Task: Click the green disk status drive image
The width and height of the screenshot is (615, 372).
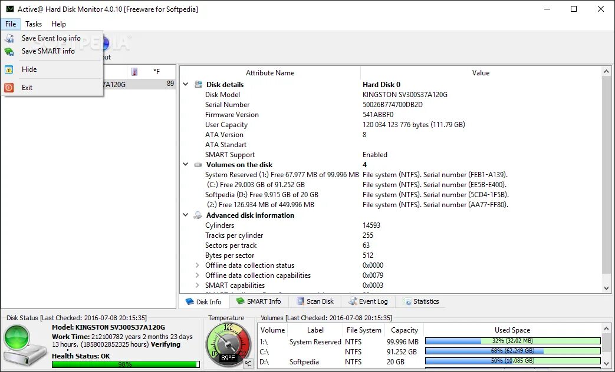Action: (x=25, y=346)
